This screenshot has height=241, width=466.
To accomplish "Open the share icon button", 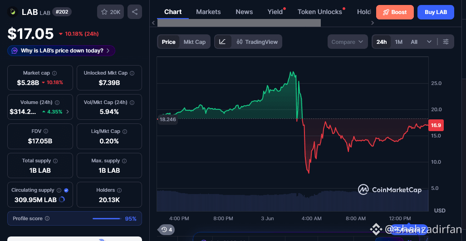I will point(135,12).
